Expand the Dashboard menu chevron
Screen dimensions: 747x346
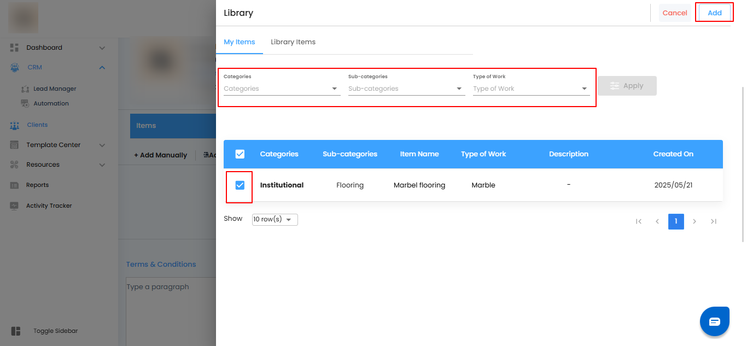102,48
